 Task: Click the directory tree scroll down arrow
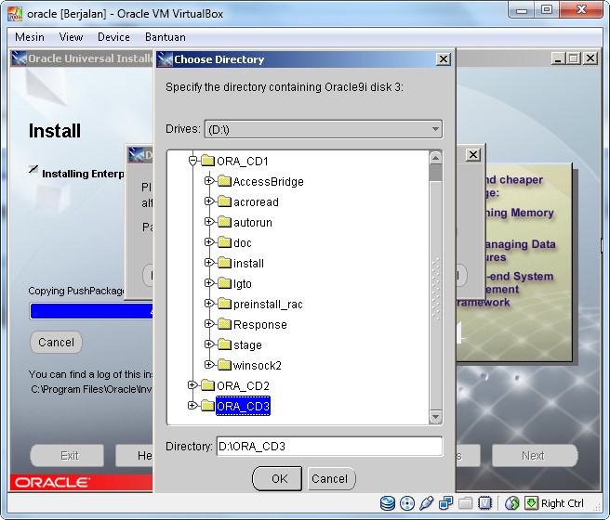pos(436,417)
